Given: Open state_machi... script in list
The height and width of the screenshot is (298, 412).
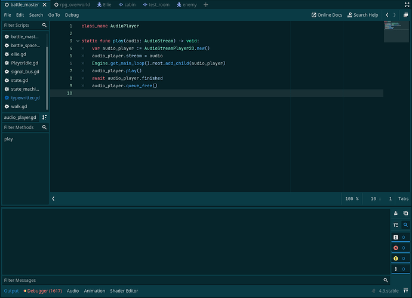Looking at the screenshot, I should tap(24, 89).
